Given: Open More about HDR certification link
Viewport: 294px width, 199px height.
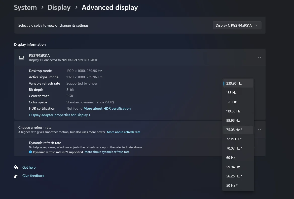Looking at the screenshot, I should pos(107,109).
